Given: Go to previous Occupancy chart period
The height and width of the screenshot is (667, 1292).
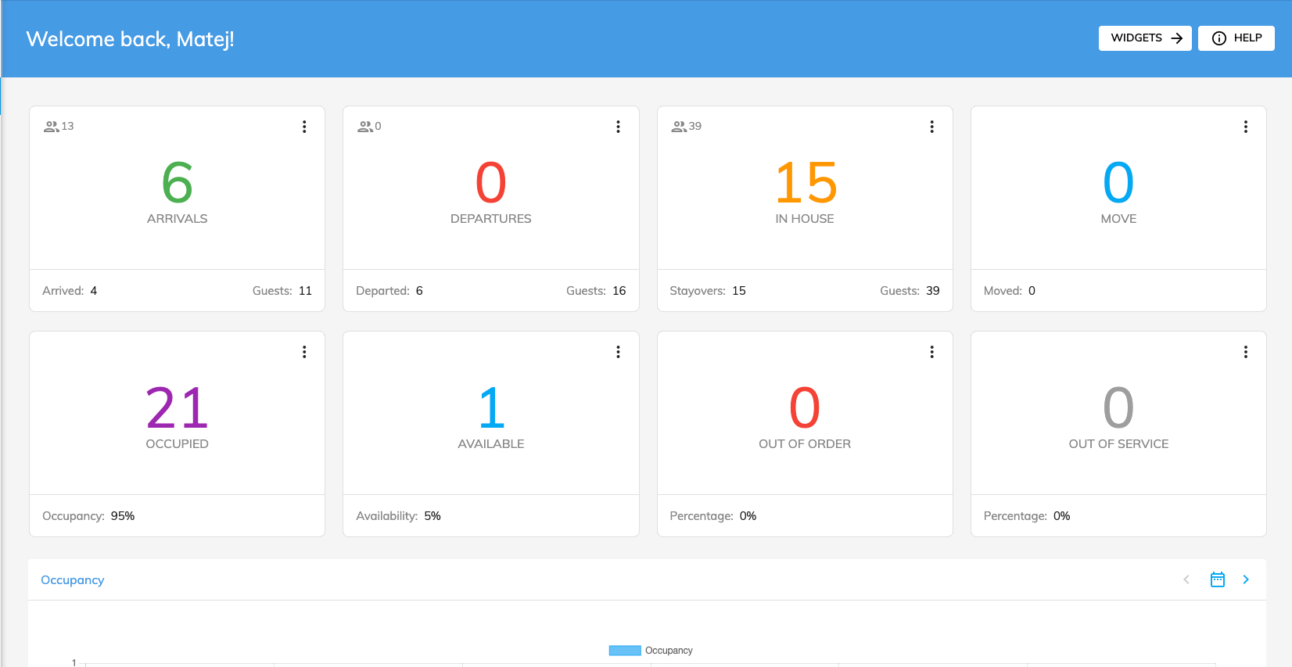Looking at the screenshot, I should [1186, 579].
